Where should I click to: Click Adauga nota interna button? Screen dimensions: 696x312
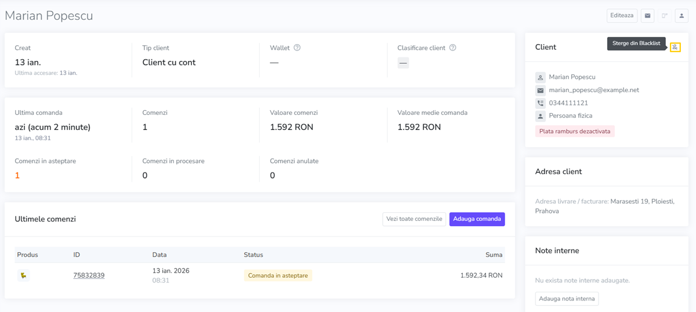pyautogui.click(x=567, y=299)
